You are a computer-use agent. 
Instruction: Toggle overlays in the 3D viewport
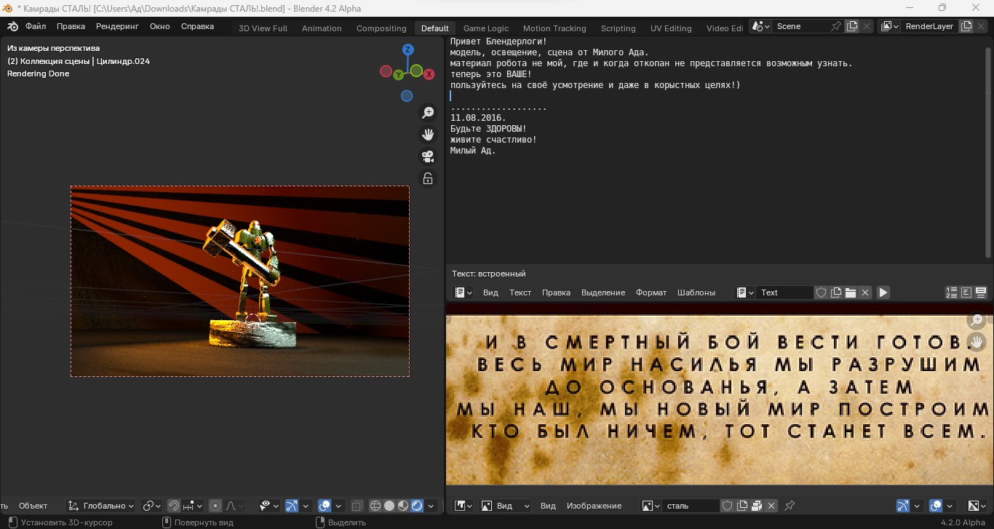(x=325, y=506)
